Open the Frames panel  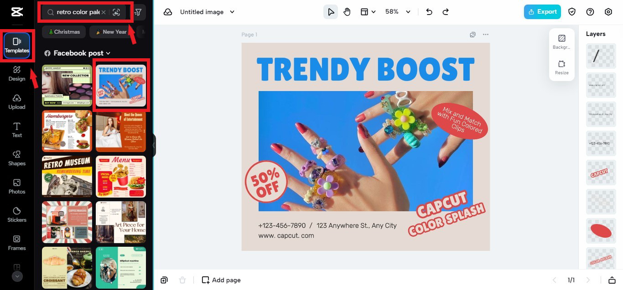pos(17,243)
